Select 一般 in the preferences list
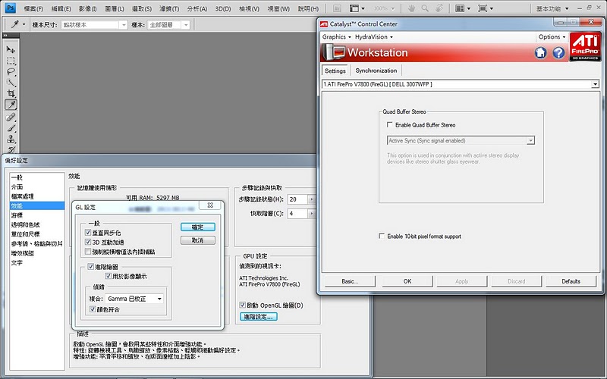This screenshot has height=379, width=607. coord(36,177)
